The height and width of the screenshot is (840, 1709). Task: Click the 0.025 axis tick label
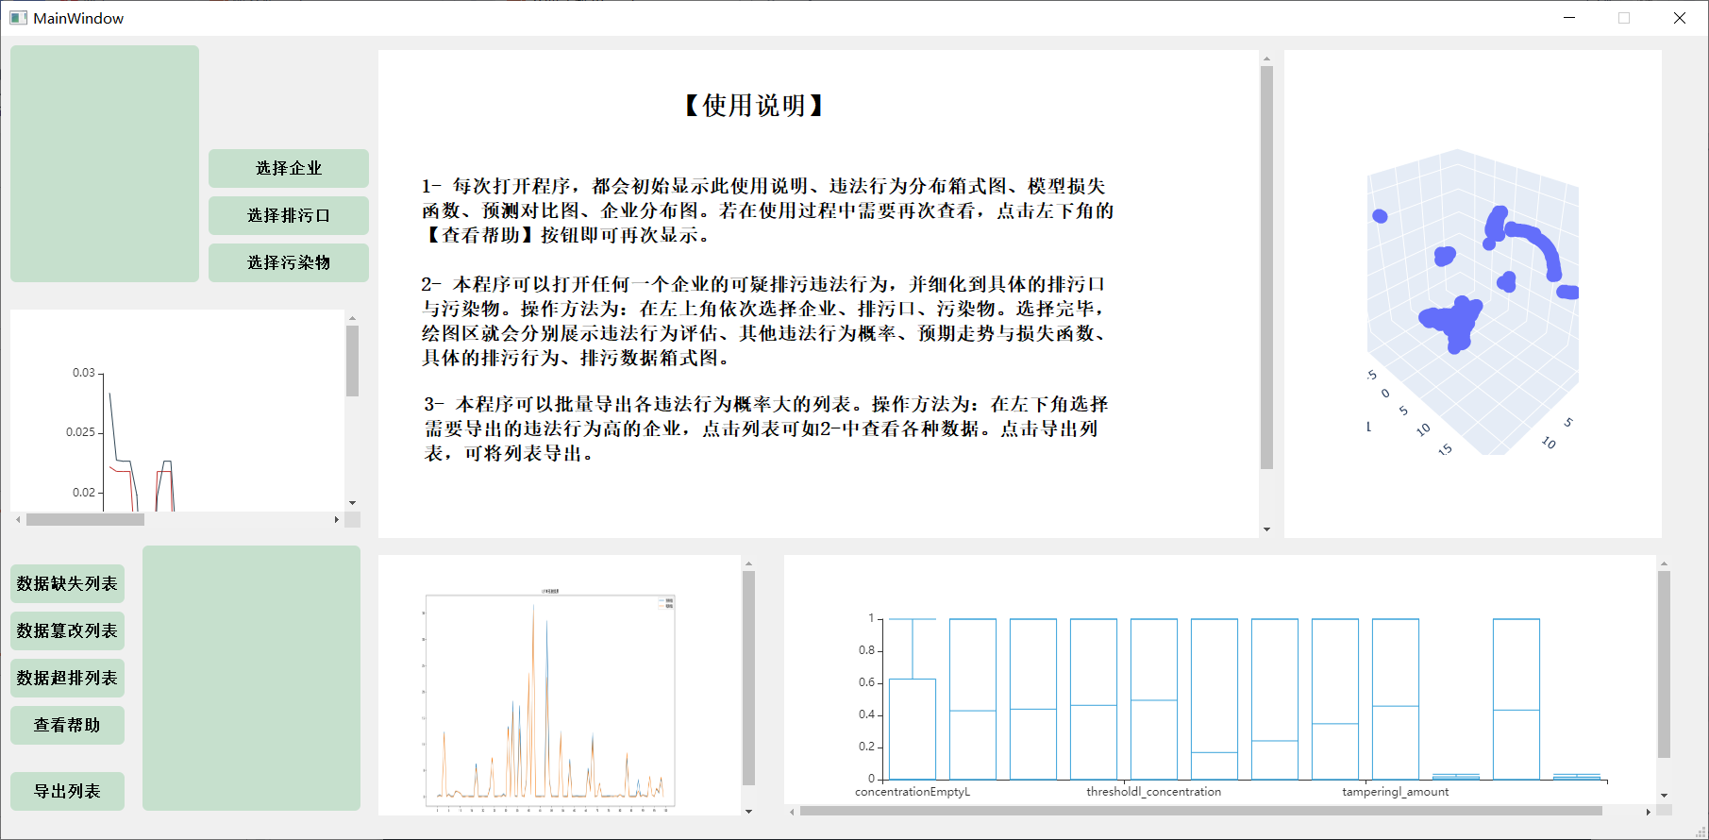coord(80,432)
